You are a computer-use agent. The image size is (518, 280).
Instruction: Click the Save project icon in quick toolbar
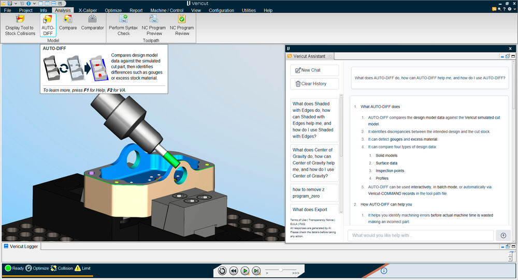[10, 3]
